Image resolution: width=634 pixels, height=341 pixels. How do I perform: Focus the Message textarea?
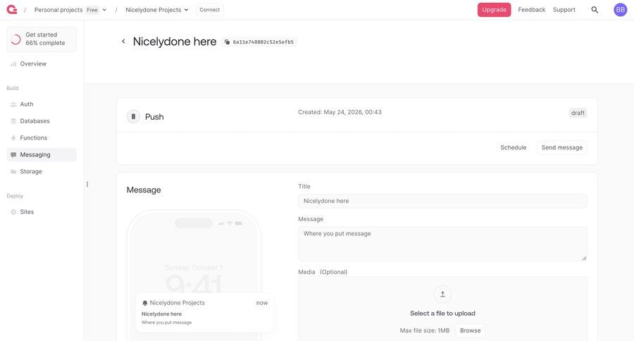point(442,244)
